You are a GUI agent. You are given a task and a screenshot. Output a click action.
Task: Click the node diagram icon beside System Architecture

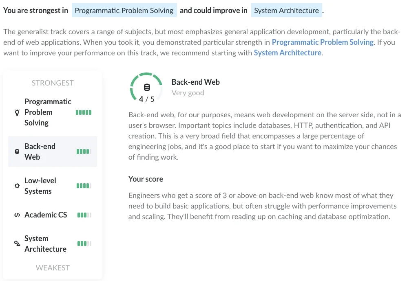(17, 244)
